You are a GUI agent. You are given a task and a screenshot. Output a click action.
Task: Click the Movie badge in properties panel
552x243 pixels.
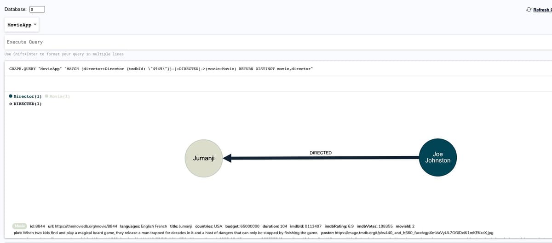click(x=20, y=226)
